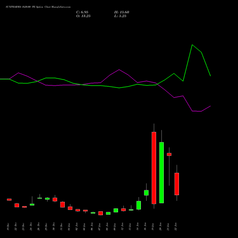
Task: Select the first red candle for 19 Dec
Action: (x=9, y=199)
